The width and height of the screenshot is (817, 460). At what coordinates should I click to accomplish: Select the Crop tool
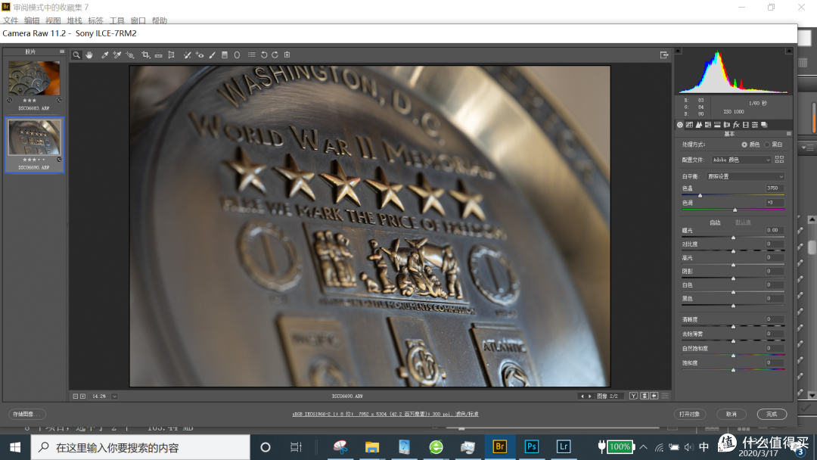(146, 55)
